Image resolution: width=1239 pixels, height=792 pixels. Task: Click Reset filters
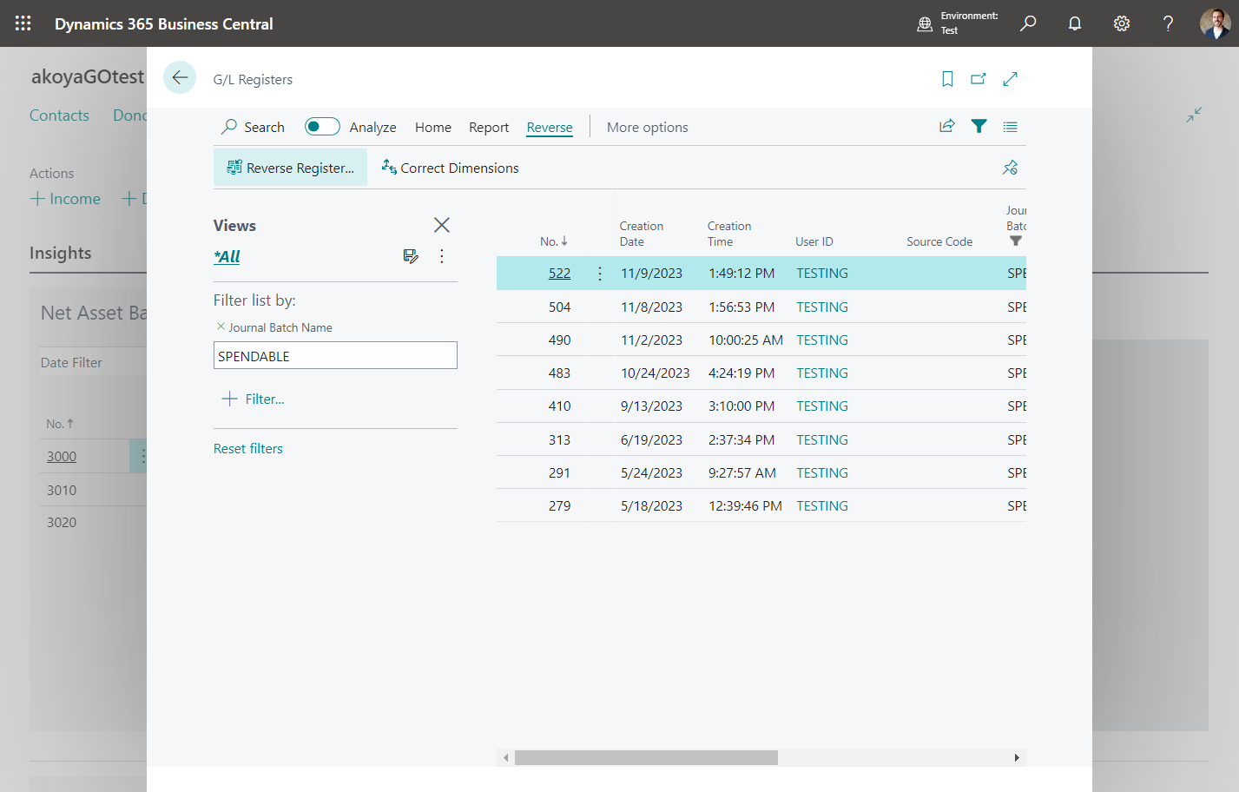[248, 448]
